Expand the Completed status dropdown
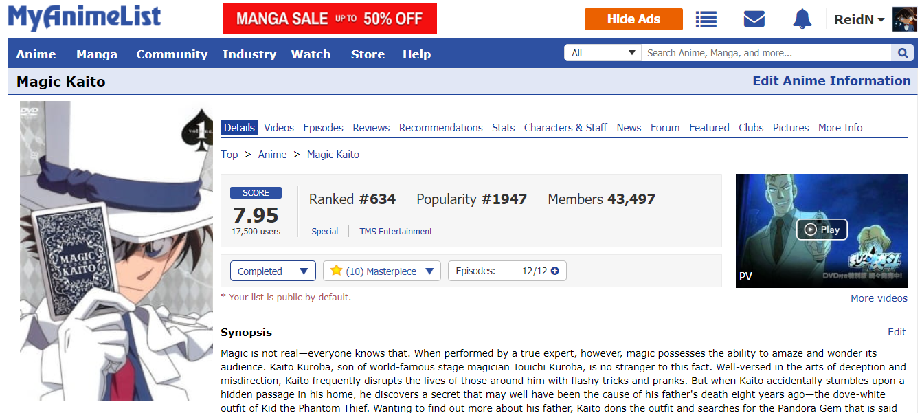The width and height of the screenshot is (922, 413). click(x=273, y=271)
